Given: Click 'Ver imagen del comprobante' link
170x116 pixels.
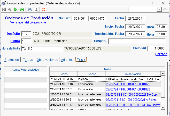Looking at the screenshot, I should [x=28, y=22].
